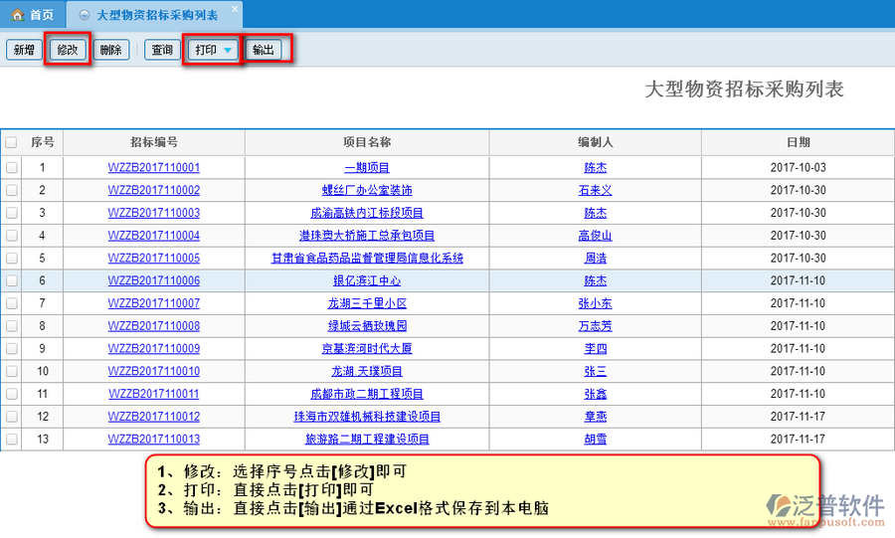Click the 招标编号 column header
895x538 pixels.
[x=154, y=143]
